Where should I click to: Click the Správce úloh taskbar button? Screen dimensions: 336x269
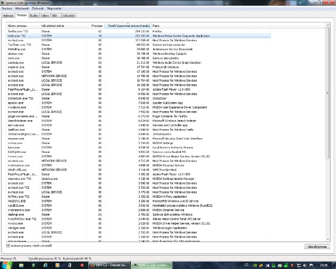click(x=151, y=265)
